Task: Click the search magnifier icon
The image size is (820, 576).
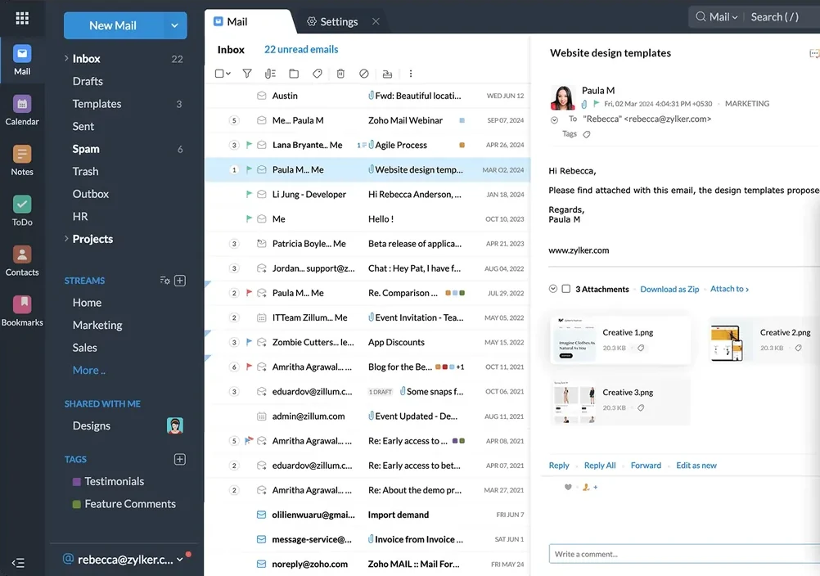Action: pyautogui.click(x=701, y=16)
